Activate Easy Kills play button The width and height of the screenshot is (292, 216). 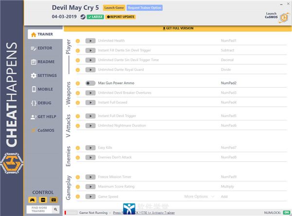[x=91, y=148]
